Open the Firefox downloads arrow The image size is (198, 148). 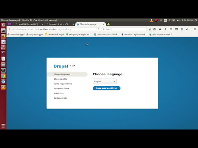[x=160, y=29]
